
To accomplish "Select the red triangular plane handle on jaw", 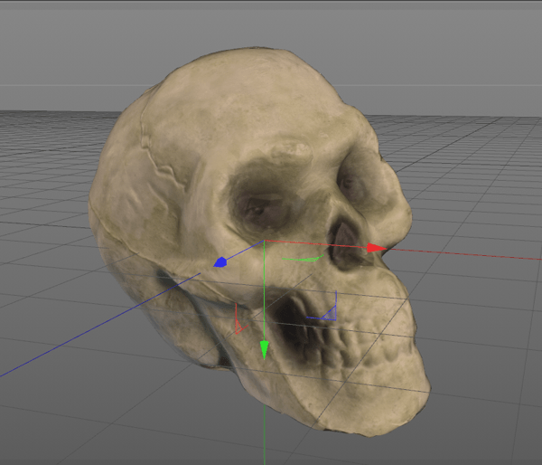I will point(238,324).
